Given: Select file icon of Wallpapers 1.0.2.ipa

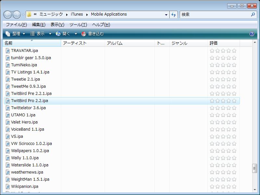Looking at the screenshot, I should (8, 151).
